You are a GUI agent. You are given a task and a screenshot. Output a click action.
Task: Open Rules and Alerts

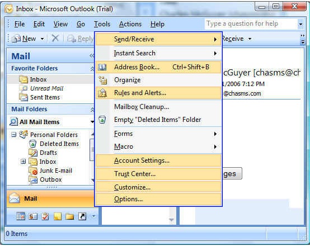(x=158, y=93)
